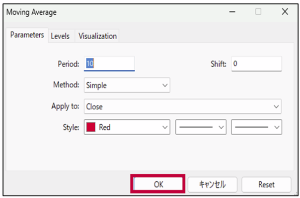The image size is (300, 198).
Task: Click the red color swatch in Style
Action: [x=91, y=127]
